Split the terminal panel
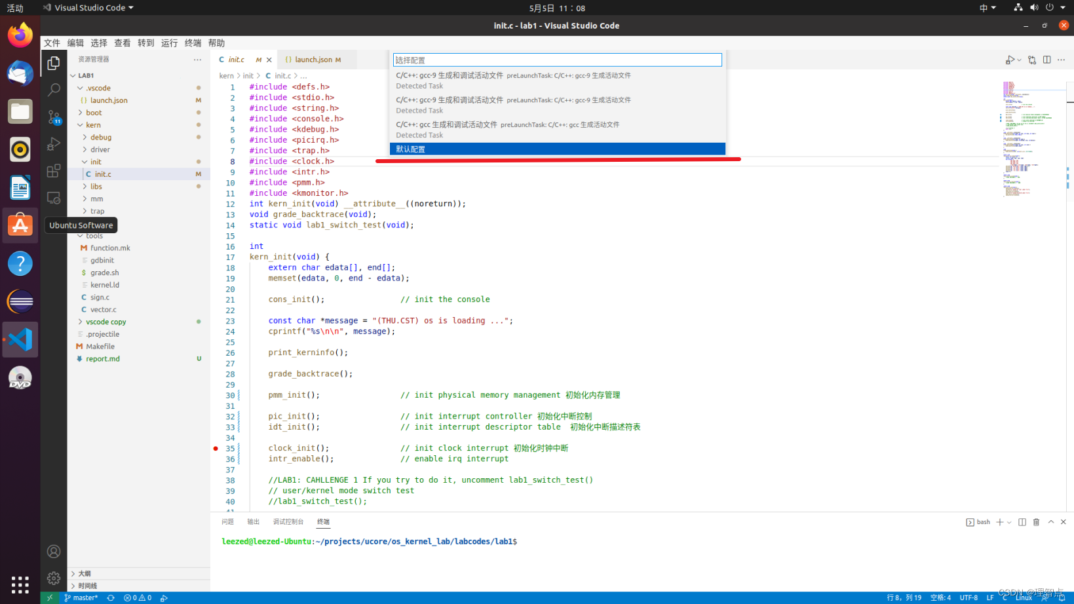Viewport: 1074px width, 604px height. point(1022,522)
